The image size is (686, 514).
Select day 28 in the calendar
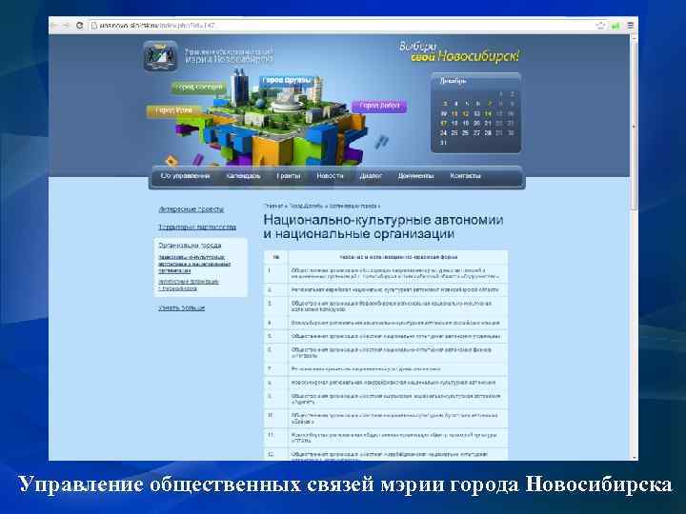coord(488,133)
